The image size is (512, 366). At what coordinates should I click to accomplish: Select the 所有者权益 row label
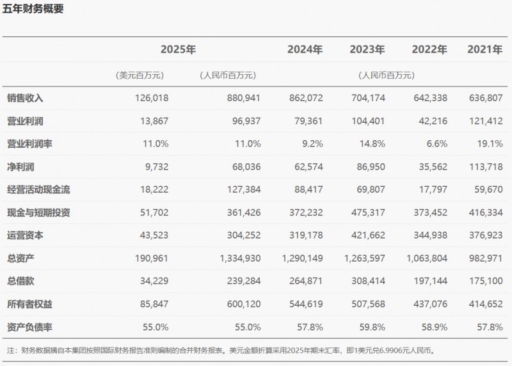pos(29,304)
